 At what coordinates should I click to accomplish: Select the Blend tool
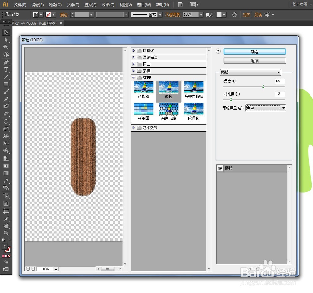[x=6, y=188]
